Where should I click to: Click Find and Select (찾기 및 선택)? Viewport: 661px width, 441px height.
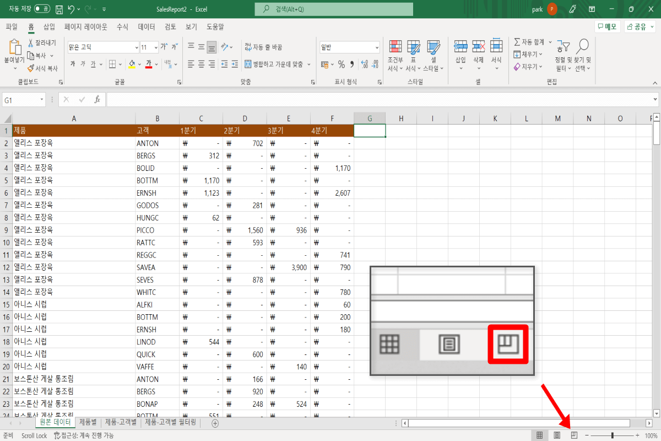[582, 56]
